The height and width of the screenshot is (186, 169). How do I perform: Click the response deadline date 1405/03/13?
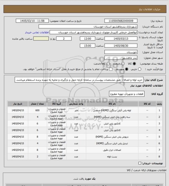coord(121,39)
